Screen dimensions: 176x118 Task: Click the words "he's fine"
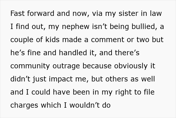25,53
